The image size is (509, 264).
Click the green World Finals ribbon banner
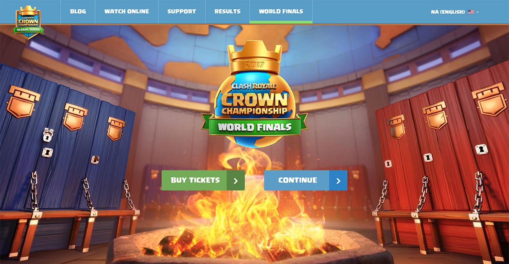pos(254,125)
